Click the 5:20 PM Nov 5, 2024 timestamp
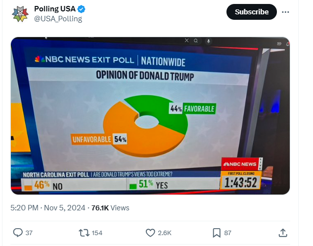Screen dimensions: 313x246 tap(48, 208)
